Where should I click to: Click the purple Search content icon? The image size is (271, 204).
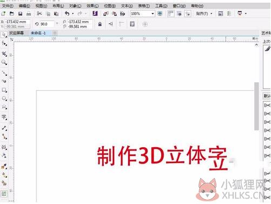[95, 14]
